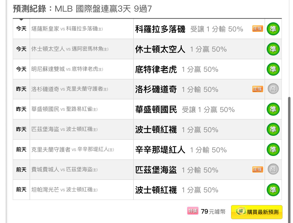The height and width of the screenshot is (223, 293).
Task: Click the gray 悶 icon for 洛杉磯道奇 row
Action: coord(273,89)
